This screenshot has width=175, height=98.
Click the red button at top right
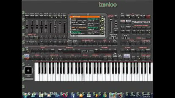click(148, 17)
